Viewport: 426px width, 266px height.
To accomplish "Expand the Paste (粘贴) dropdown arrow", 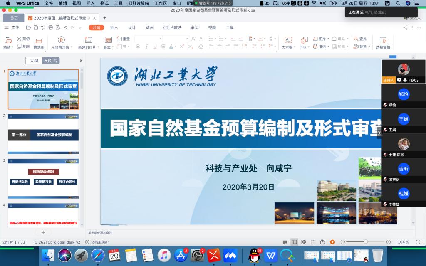I will coord(12,47).
